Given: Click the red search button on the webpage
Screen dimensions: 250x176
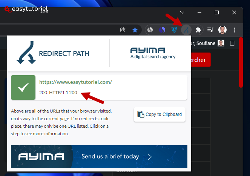Looking at the screenshot, I should point(201,60).
